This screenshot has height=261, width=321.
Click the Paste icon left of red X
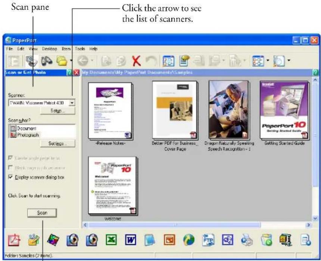click(x=121, y=61)
